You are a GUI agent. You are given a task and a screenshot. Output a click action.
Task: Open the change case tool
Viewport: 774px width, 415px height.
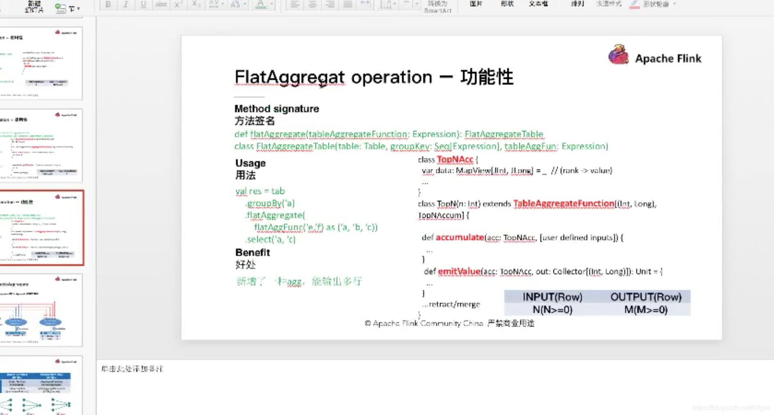pyautogui.click(x=237, y=4)
